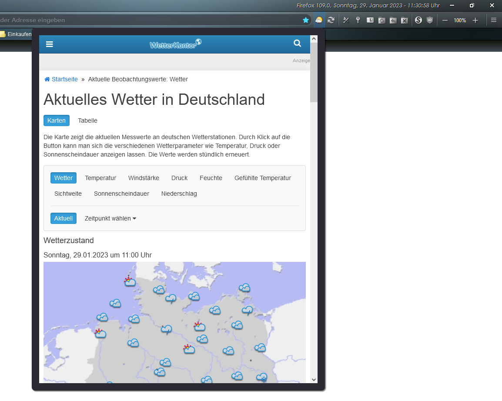Toggle the Windstärke map parameter
This screenshot has width=502, height=401.
coord(144,178)
